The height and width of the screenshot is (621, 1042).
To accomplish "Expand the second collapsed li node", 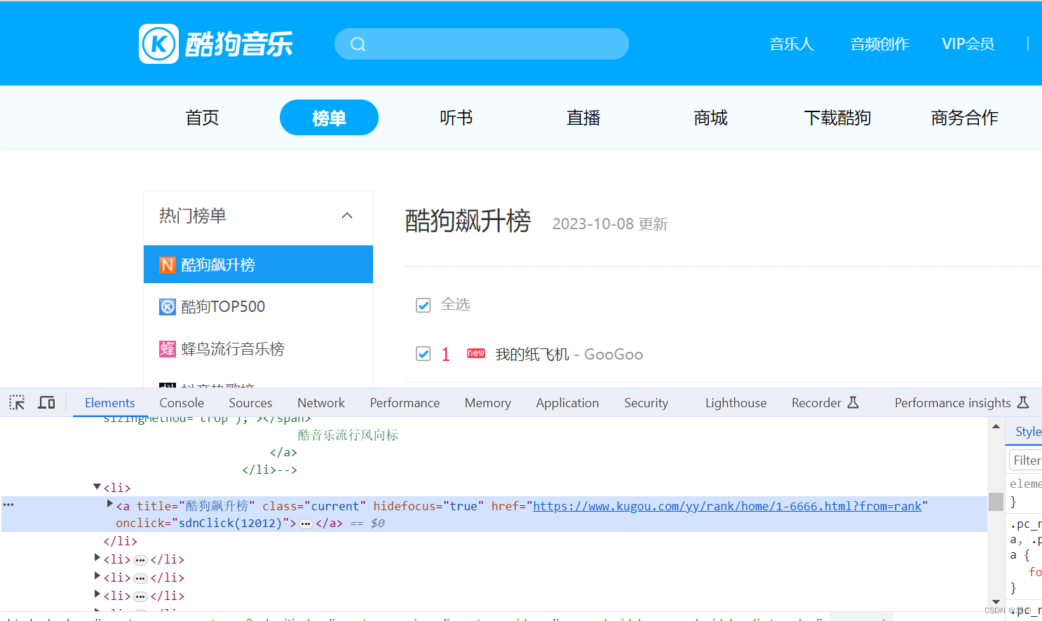I will 97,576.
